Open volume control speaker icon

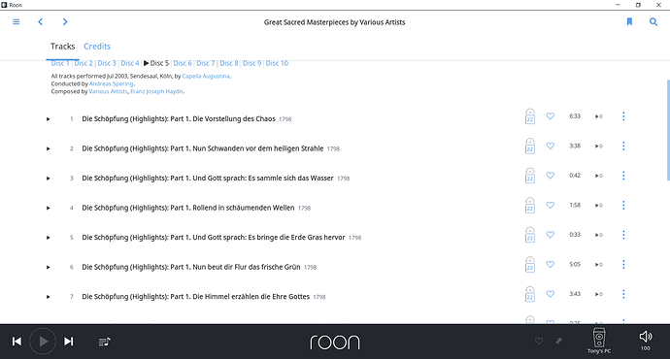645,337
